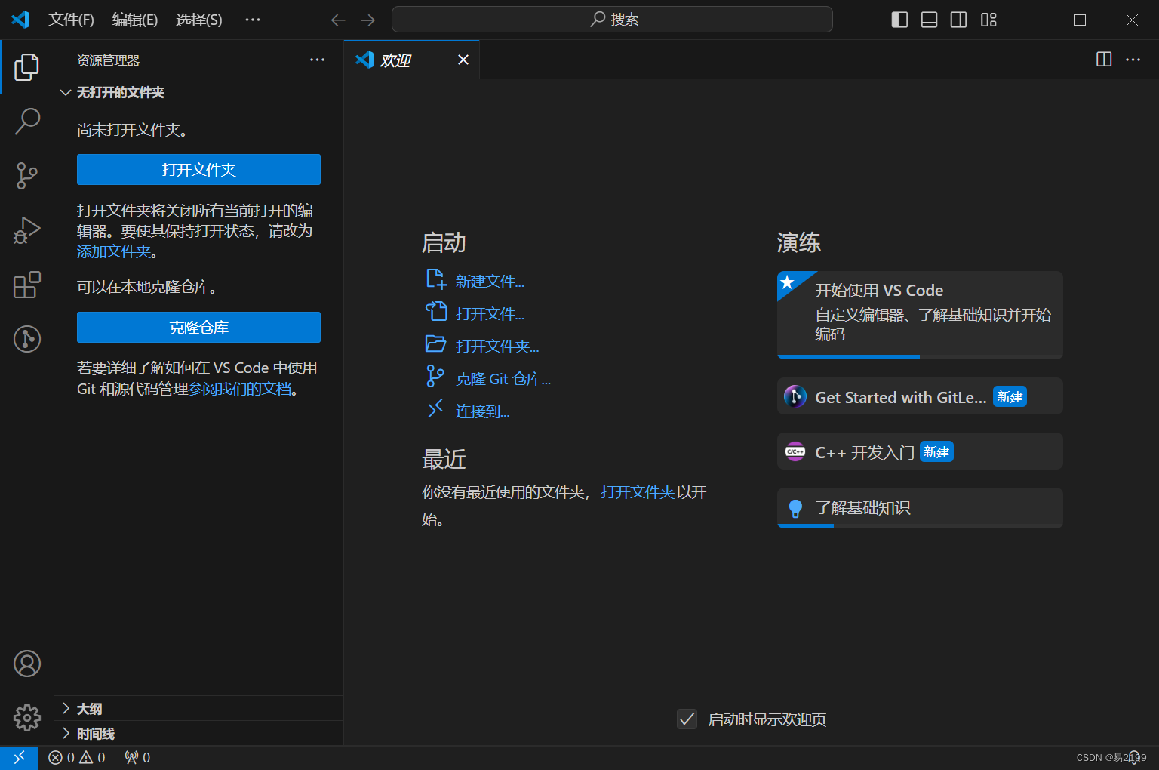The height and width of the screenshot is (770, 1159).
Task: Click the Open Folder icon under 启动
Action: [436, 344]
